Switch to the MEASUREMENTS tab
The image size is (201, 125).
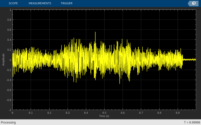40,3
